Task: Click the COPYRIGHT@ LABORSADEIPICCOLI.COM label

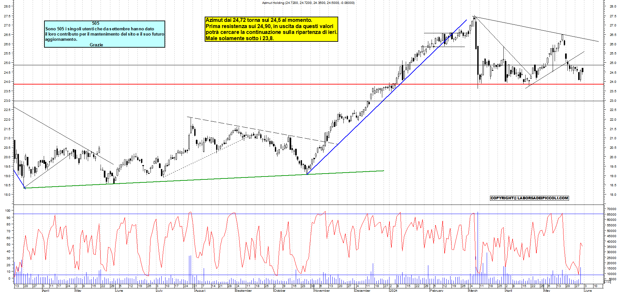Action: 530,198
